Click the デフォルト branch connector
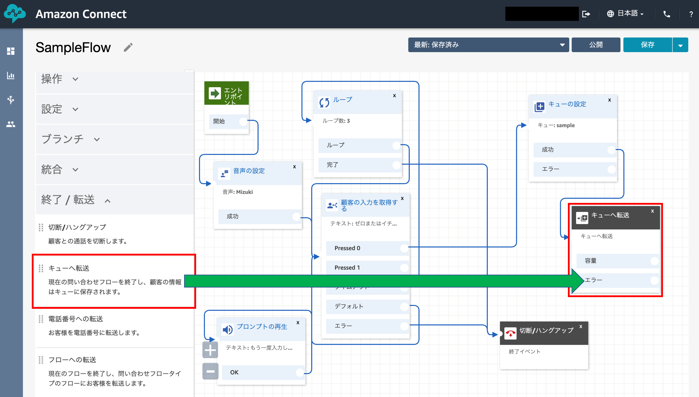 click(x=404, y=307)
